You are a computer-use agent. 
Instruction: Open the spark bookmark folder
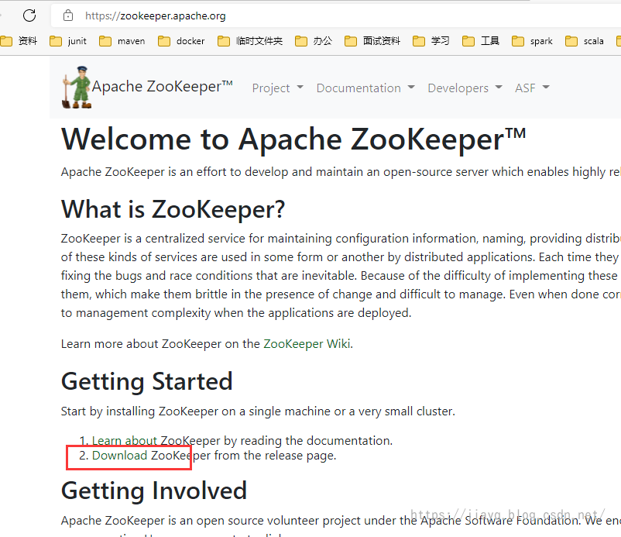click(x=532, y=41)
